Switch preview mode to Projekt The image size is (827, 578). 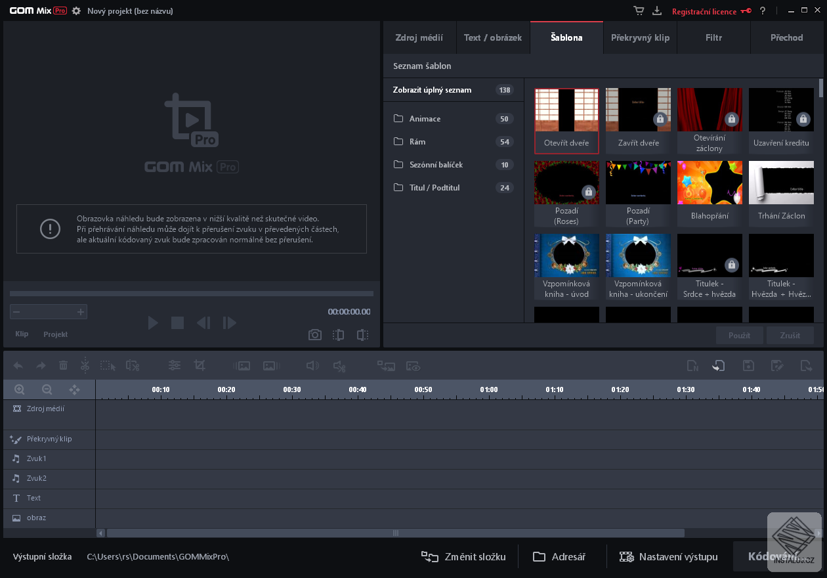coord(56,334)
